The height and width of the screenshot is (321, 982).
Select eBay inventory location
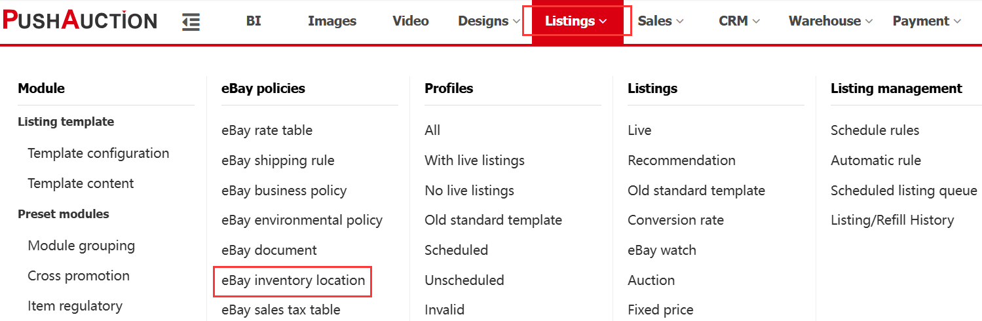click(293, 280)
